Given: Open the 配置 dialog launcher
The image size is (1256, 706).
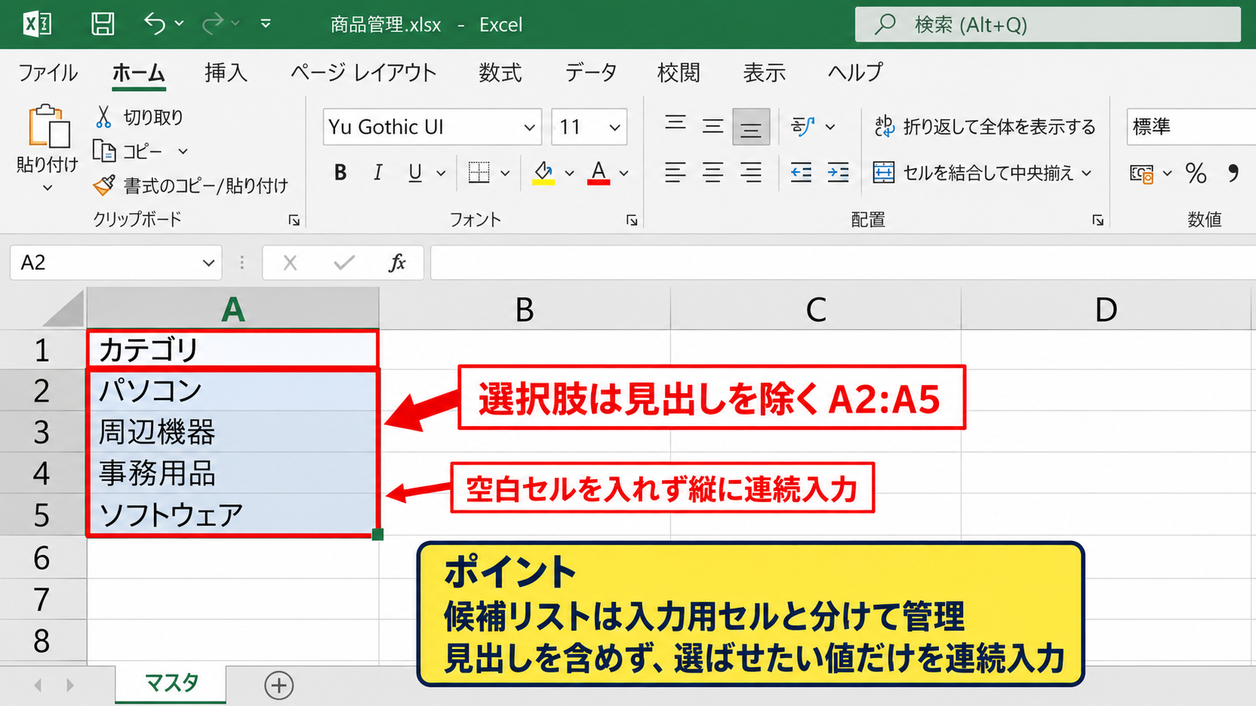Looking at the screenshot, I should pos(1098,220).
